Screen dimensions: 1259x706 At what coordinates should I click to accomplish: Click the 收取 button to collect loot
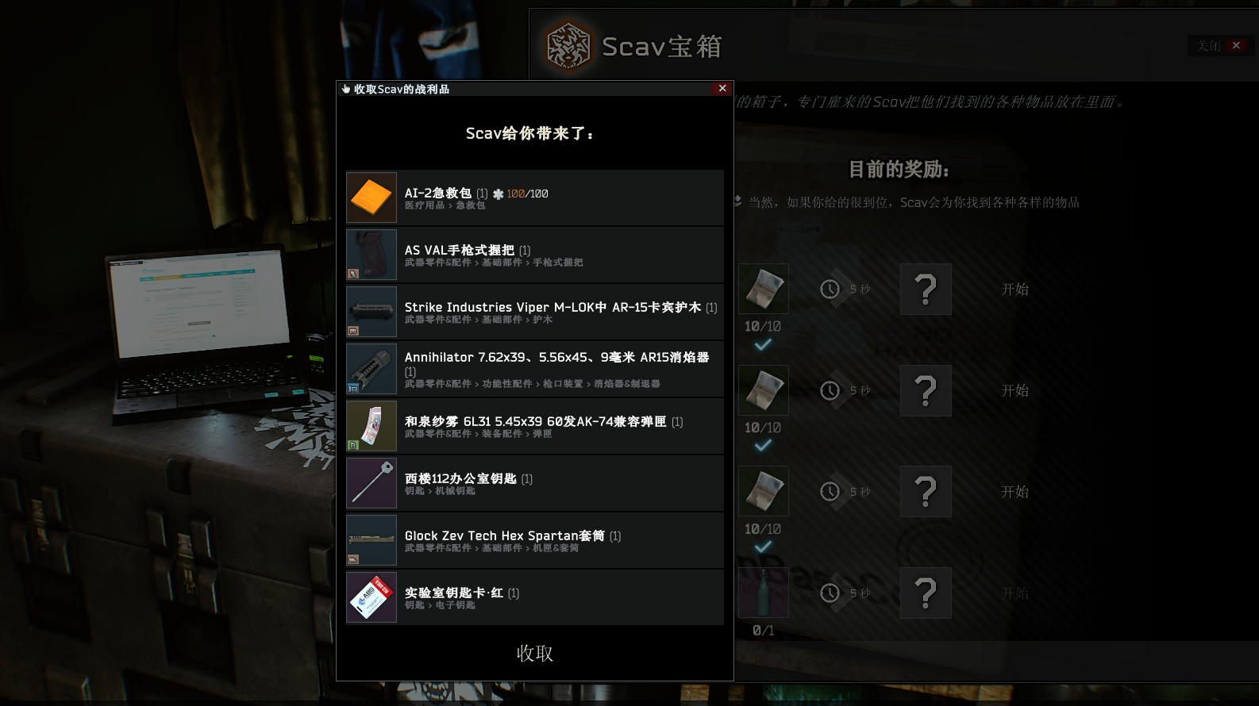tap(535, 653)
